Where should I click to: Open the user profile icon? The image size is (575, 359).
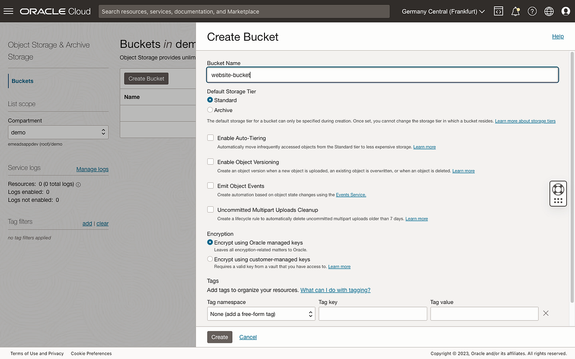click(565, 11)
